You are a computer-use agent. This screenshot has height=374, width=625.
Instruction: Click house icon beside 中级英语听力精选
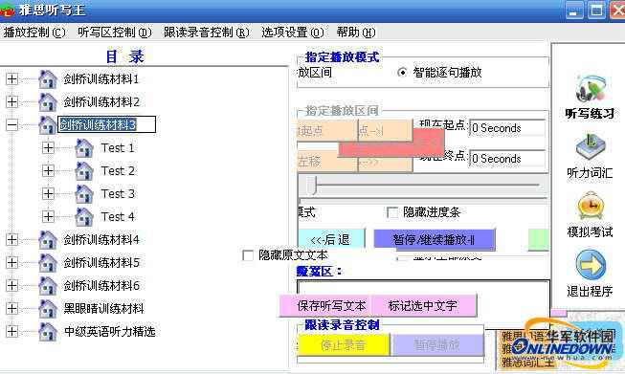coord(48,331)
